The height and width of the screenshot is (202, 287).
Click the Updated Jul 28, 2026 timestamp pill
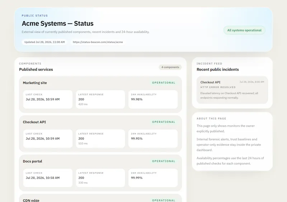[x=44, y=42]
